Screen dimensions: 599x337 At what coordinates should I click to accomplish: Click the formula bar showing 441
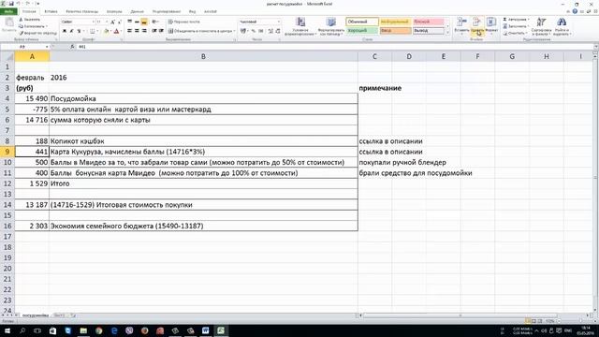point(335,47)
